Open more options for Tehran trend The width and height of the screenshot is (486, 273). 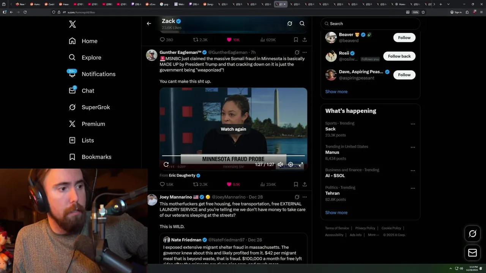[413, 188]
